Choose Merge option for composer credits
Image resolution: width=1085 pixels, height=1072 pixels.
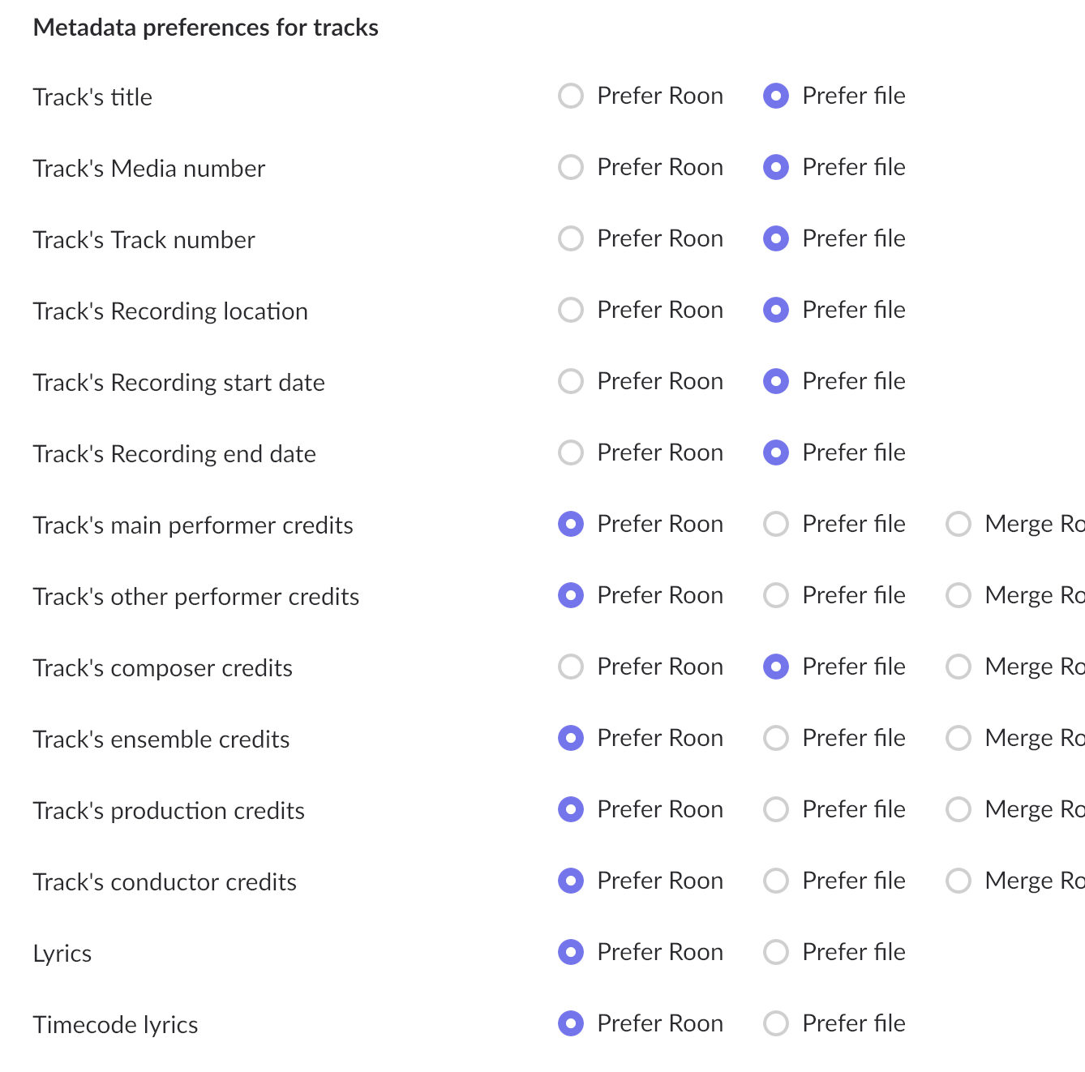(958, 667)
